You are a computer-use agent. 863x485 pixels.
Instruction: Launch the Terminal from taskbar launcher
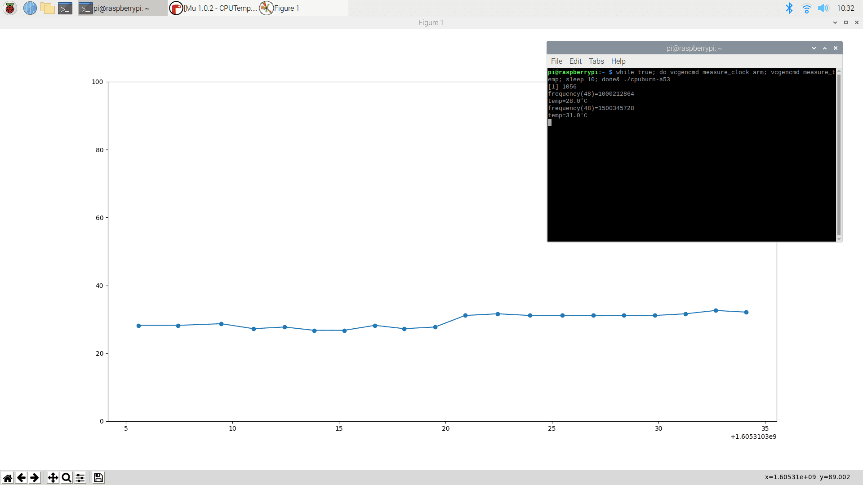click(x=65, y=8)
